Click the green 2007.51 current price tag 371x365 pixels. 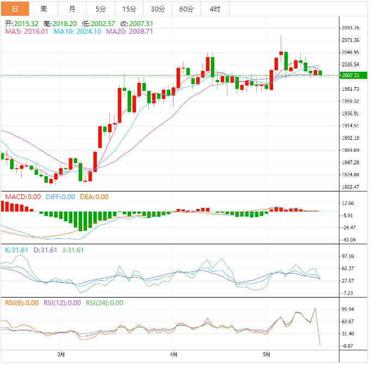tap(349, 75)
